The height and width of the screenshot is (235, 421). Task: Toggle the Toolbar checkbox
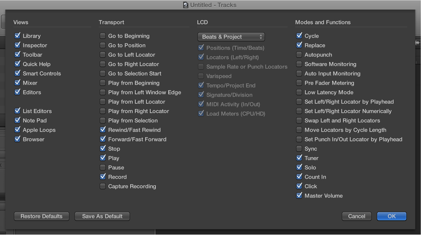click(x=18, y=55)
